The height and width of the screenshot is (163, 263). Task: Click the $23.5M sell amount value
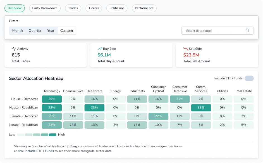tap(191, 55)
